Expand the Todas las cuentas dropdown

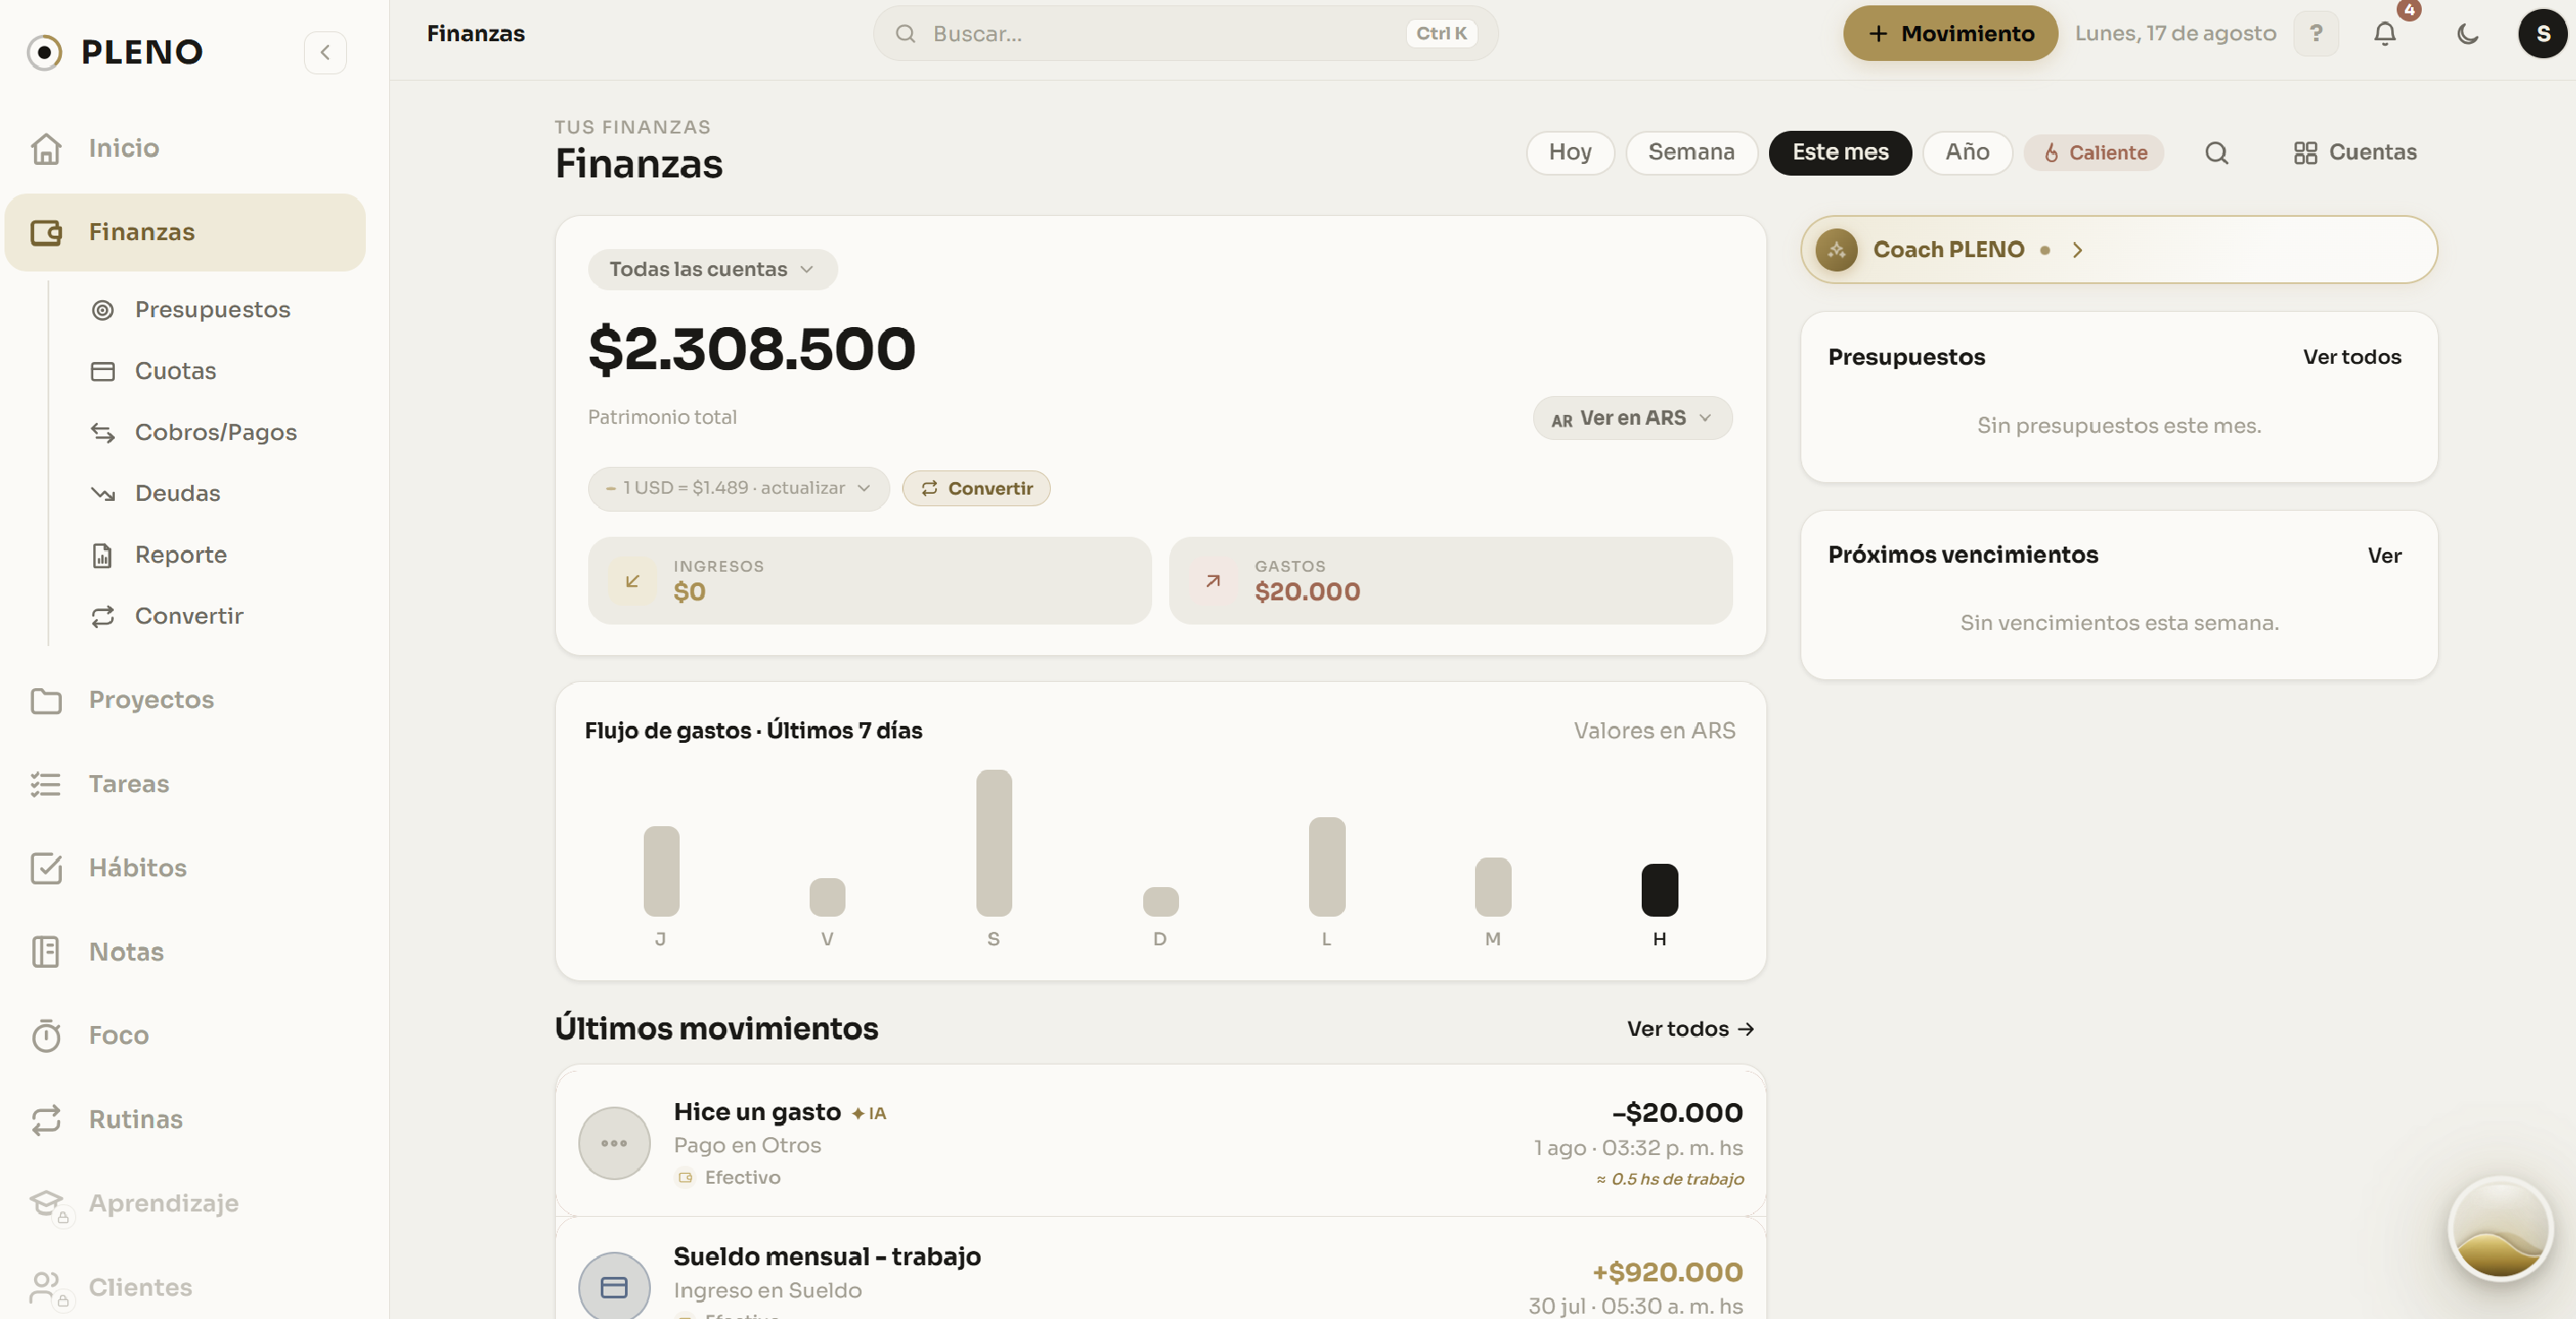(712, 270)
